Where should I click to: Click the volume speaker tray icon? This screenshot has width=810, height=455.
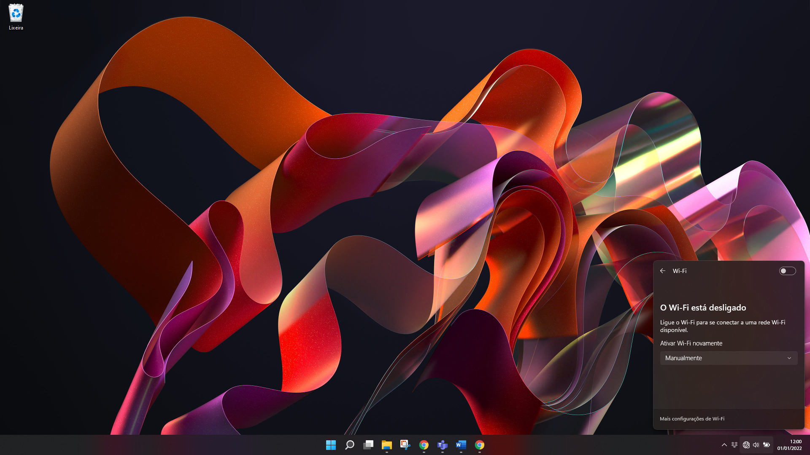coord(756,445)
